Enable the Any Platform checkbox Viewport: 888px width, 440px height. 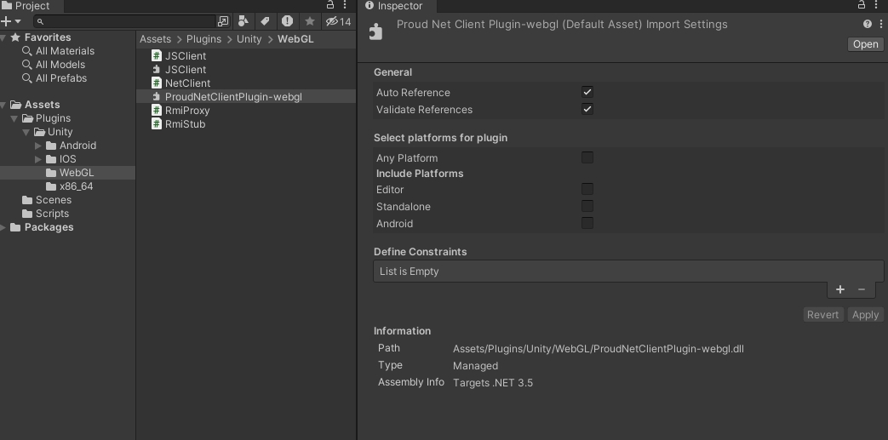[587, 157]
